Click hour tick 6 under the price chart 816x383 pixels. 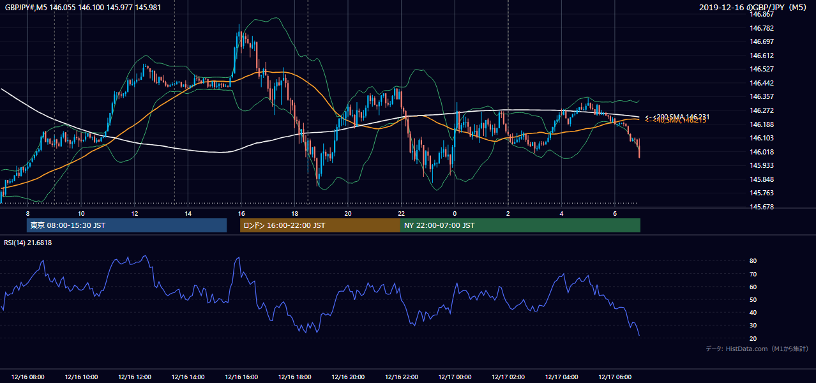coord(615,213)
